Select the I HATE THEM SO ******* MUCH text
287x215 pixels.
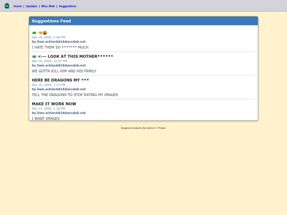click(x=60, y=47)
